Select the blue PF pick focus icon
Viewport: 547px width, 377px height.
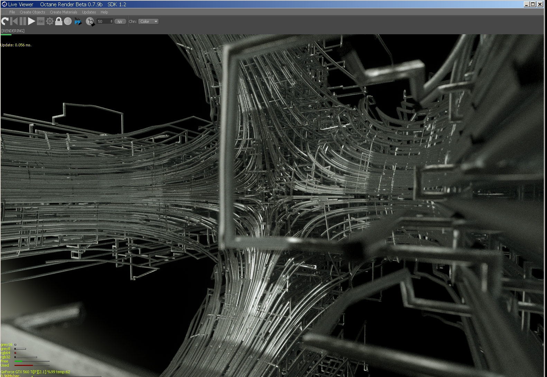pos(78,21)
